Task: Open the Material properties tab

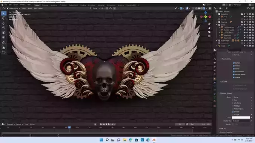Action: pos(215,101)
